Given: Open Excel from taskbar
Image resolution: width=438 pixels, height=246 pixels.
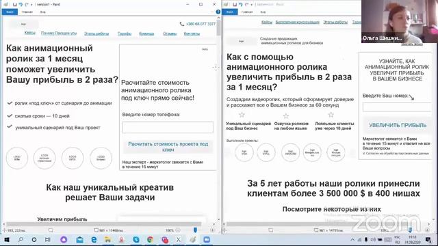Looking at the screenshot, I should (178, 240).
